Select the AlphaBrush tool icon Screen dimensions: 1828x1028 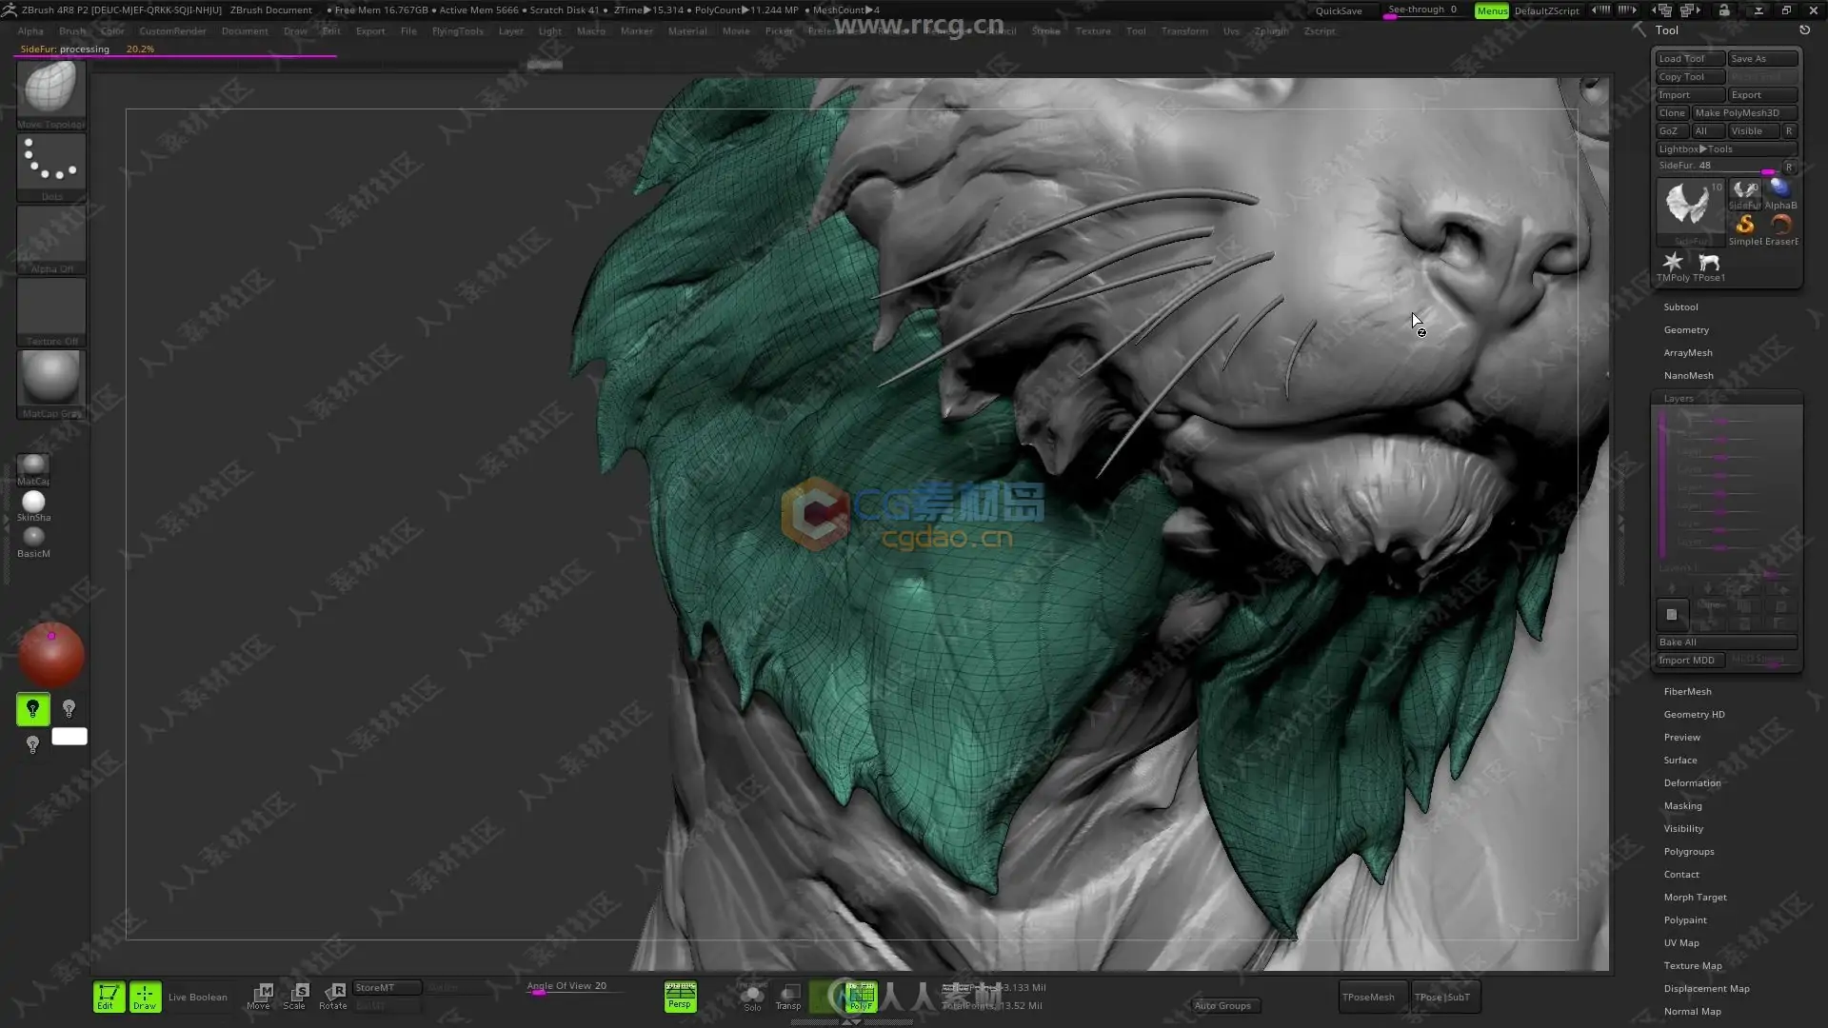pyautogui.click(x=1780, y=192)
